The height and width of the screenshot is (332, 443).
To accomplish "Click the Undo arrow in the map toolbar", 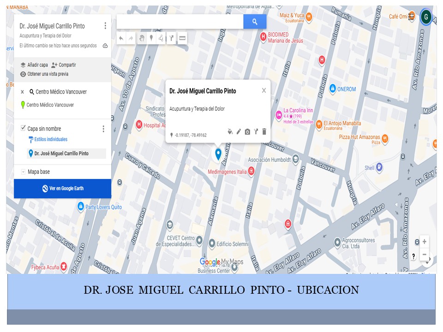I will [x=121, y=38].
